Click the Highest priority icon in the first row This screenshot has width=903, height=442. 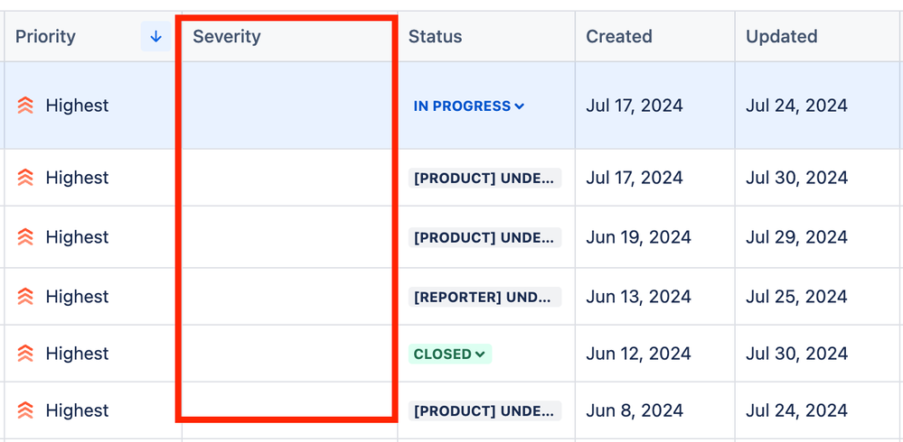point(25,106)
